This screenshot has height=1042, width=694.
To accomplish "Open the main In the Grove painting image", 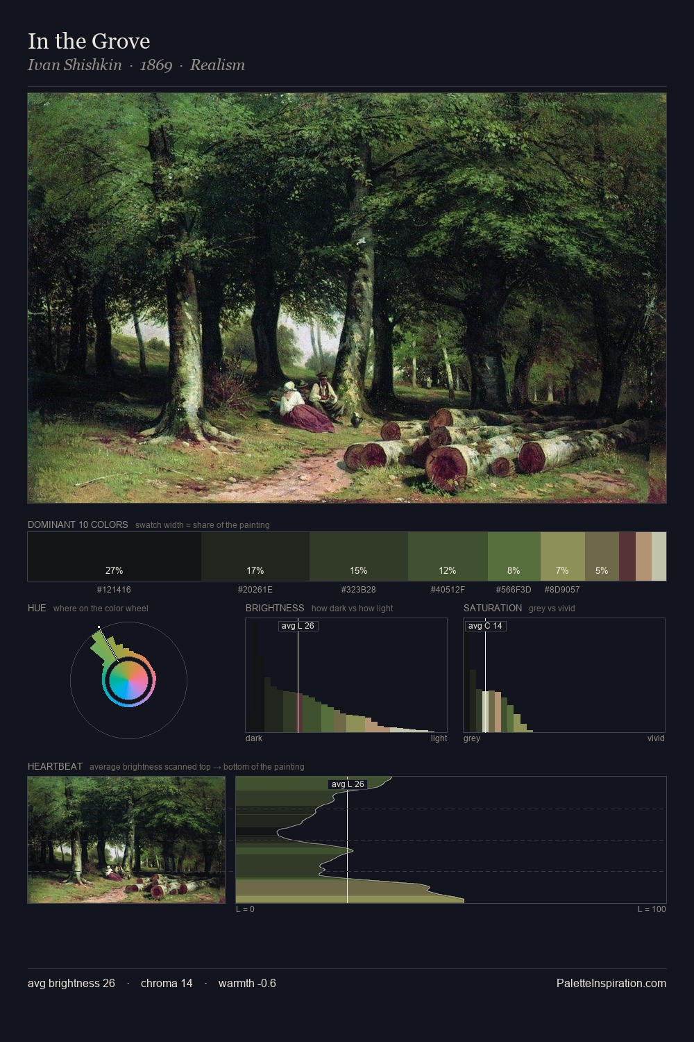I will [347, 298].
